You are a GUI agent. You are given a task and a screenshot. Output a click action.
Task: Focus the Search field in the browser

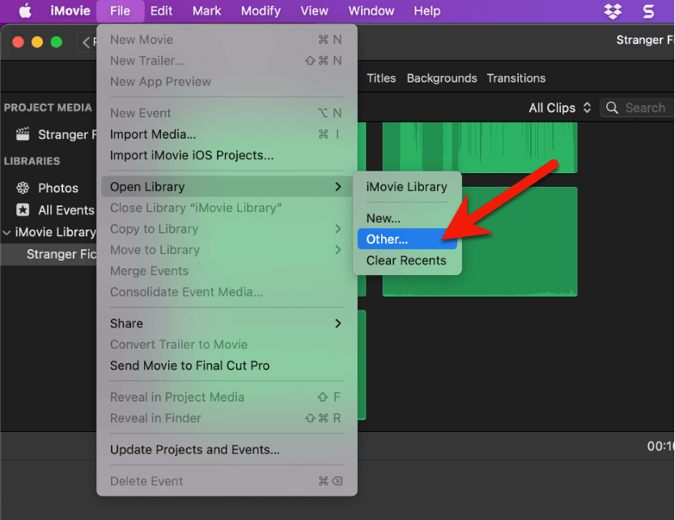[x=638, y=108]
